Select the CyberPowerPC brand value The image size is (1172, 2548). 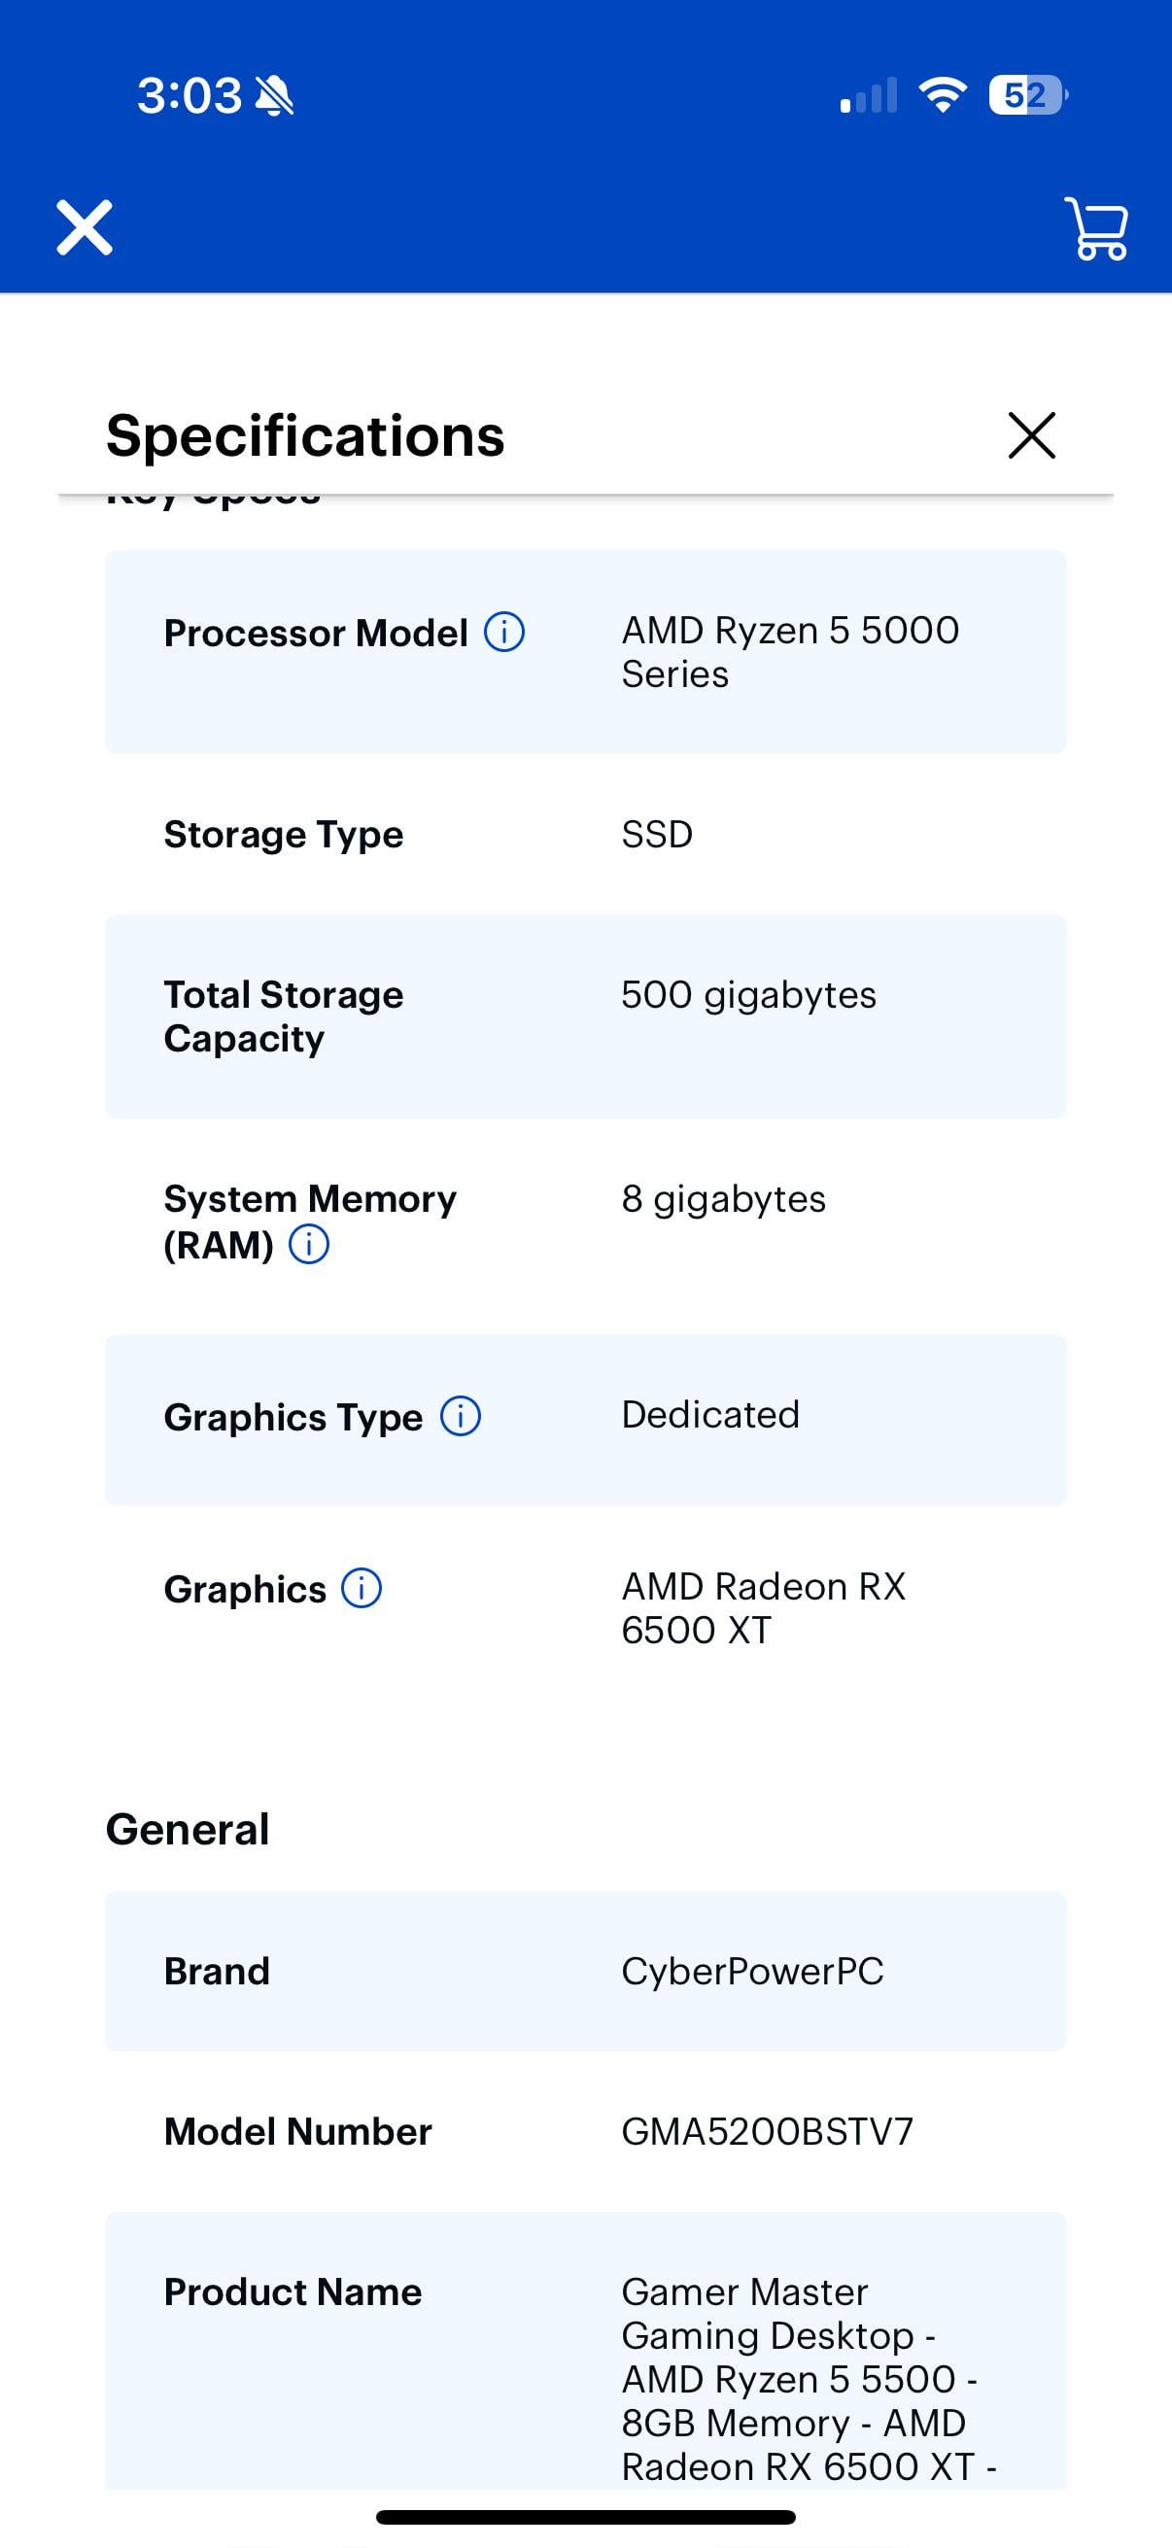pyautogui.click(x=752, y=1972)
